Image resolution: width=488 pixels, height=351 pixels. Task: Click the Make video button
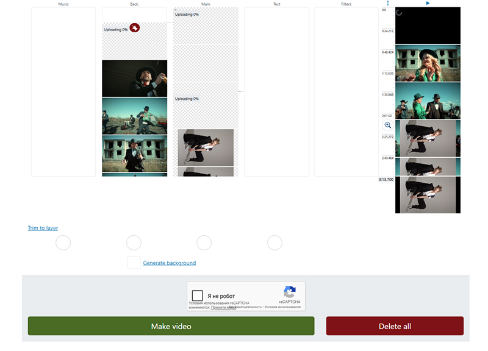(171, 326)
